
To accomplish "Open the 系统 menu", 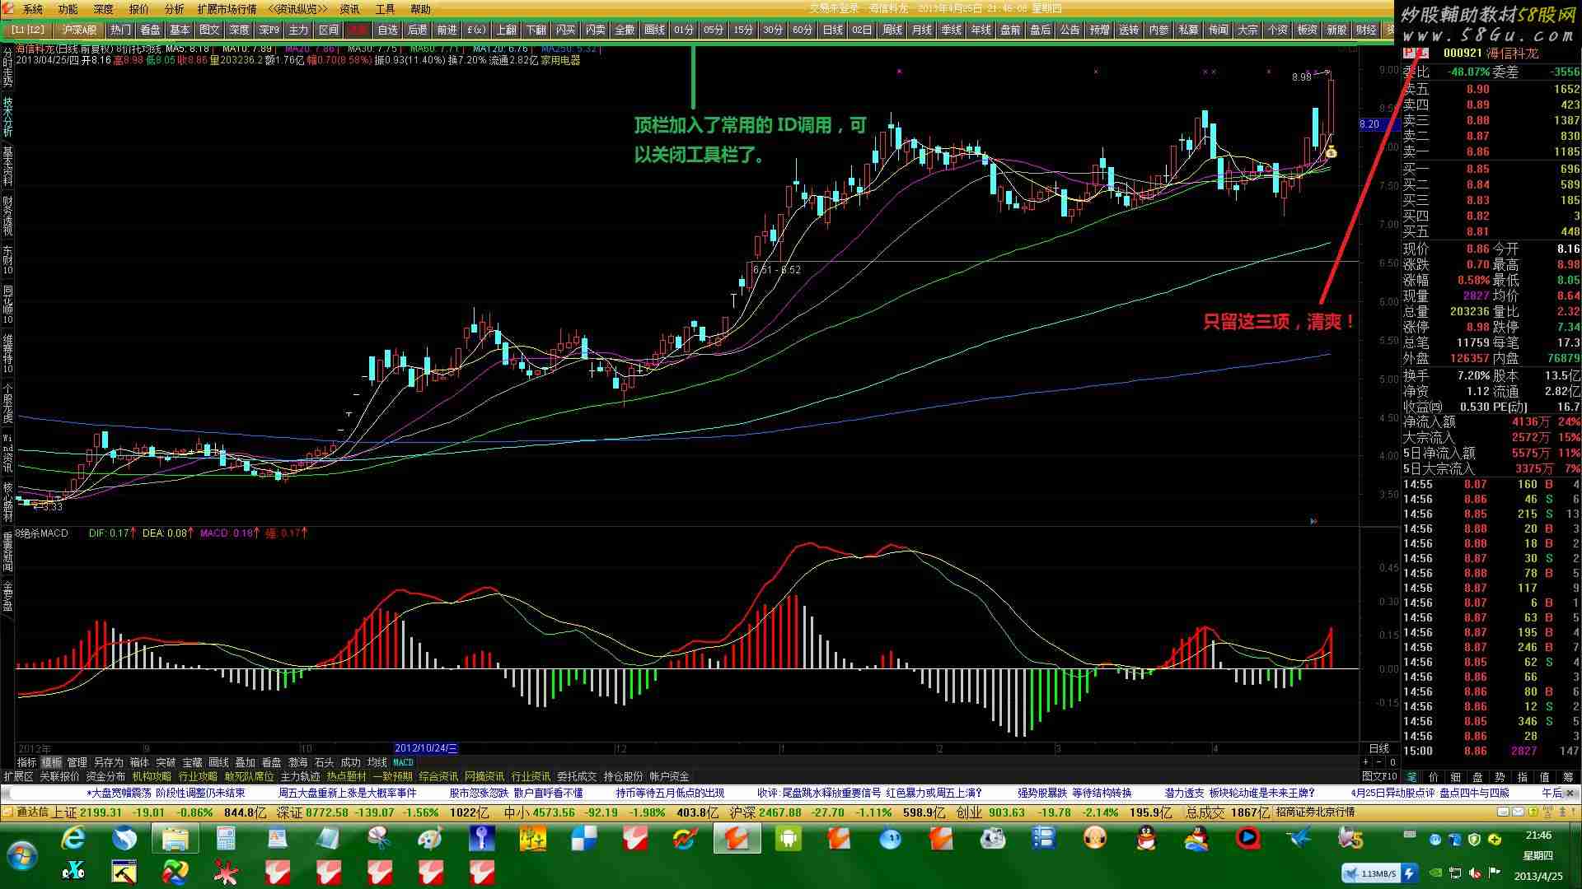I will pyautogui.click(x=32, y=9).
